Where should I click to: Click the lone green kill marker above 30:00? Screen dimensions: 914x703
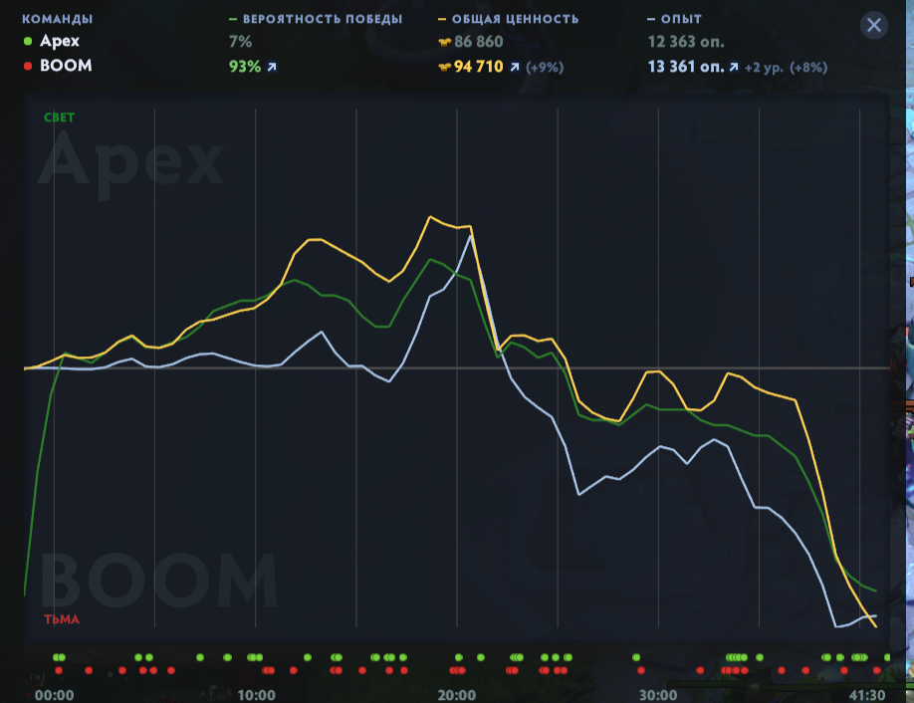click(x=636, y=657)
